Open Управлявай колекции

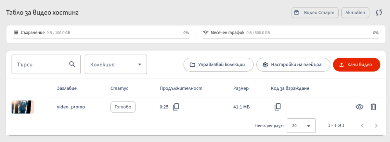tap(219, 65)
